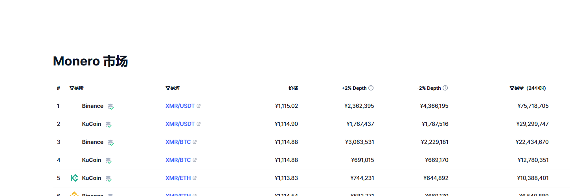
Task: Open the Binance XMR/USDT trading pair link
Action: pyautogui.click(x=180, y=106)
